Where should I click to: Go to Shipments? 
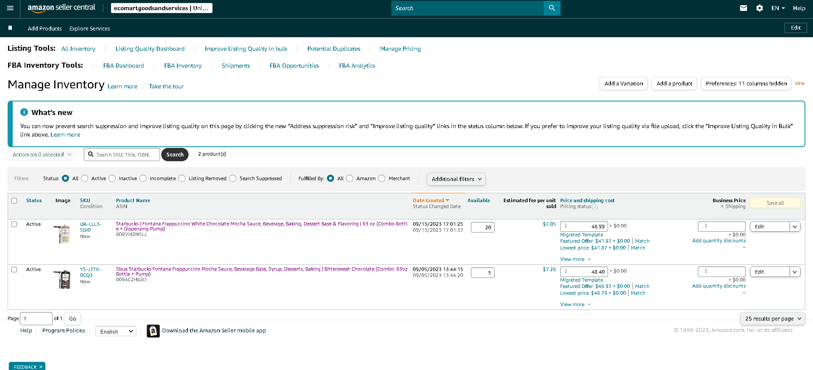click(x=236, y=66)
